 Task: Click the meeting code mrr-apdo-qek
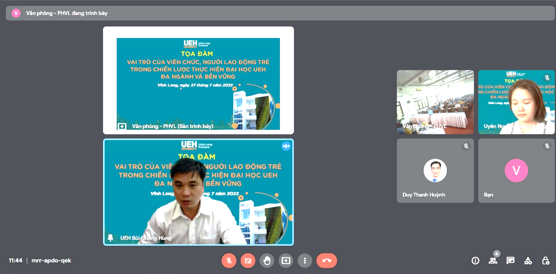coord(51,261)
